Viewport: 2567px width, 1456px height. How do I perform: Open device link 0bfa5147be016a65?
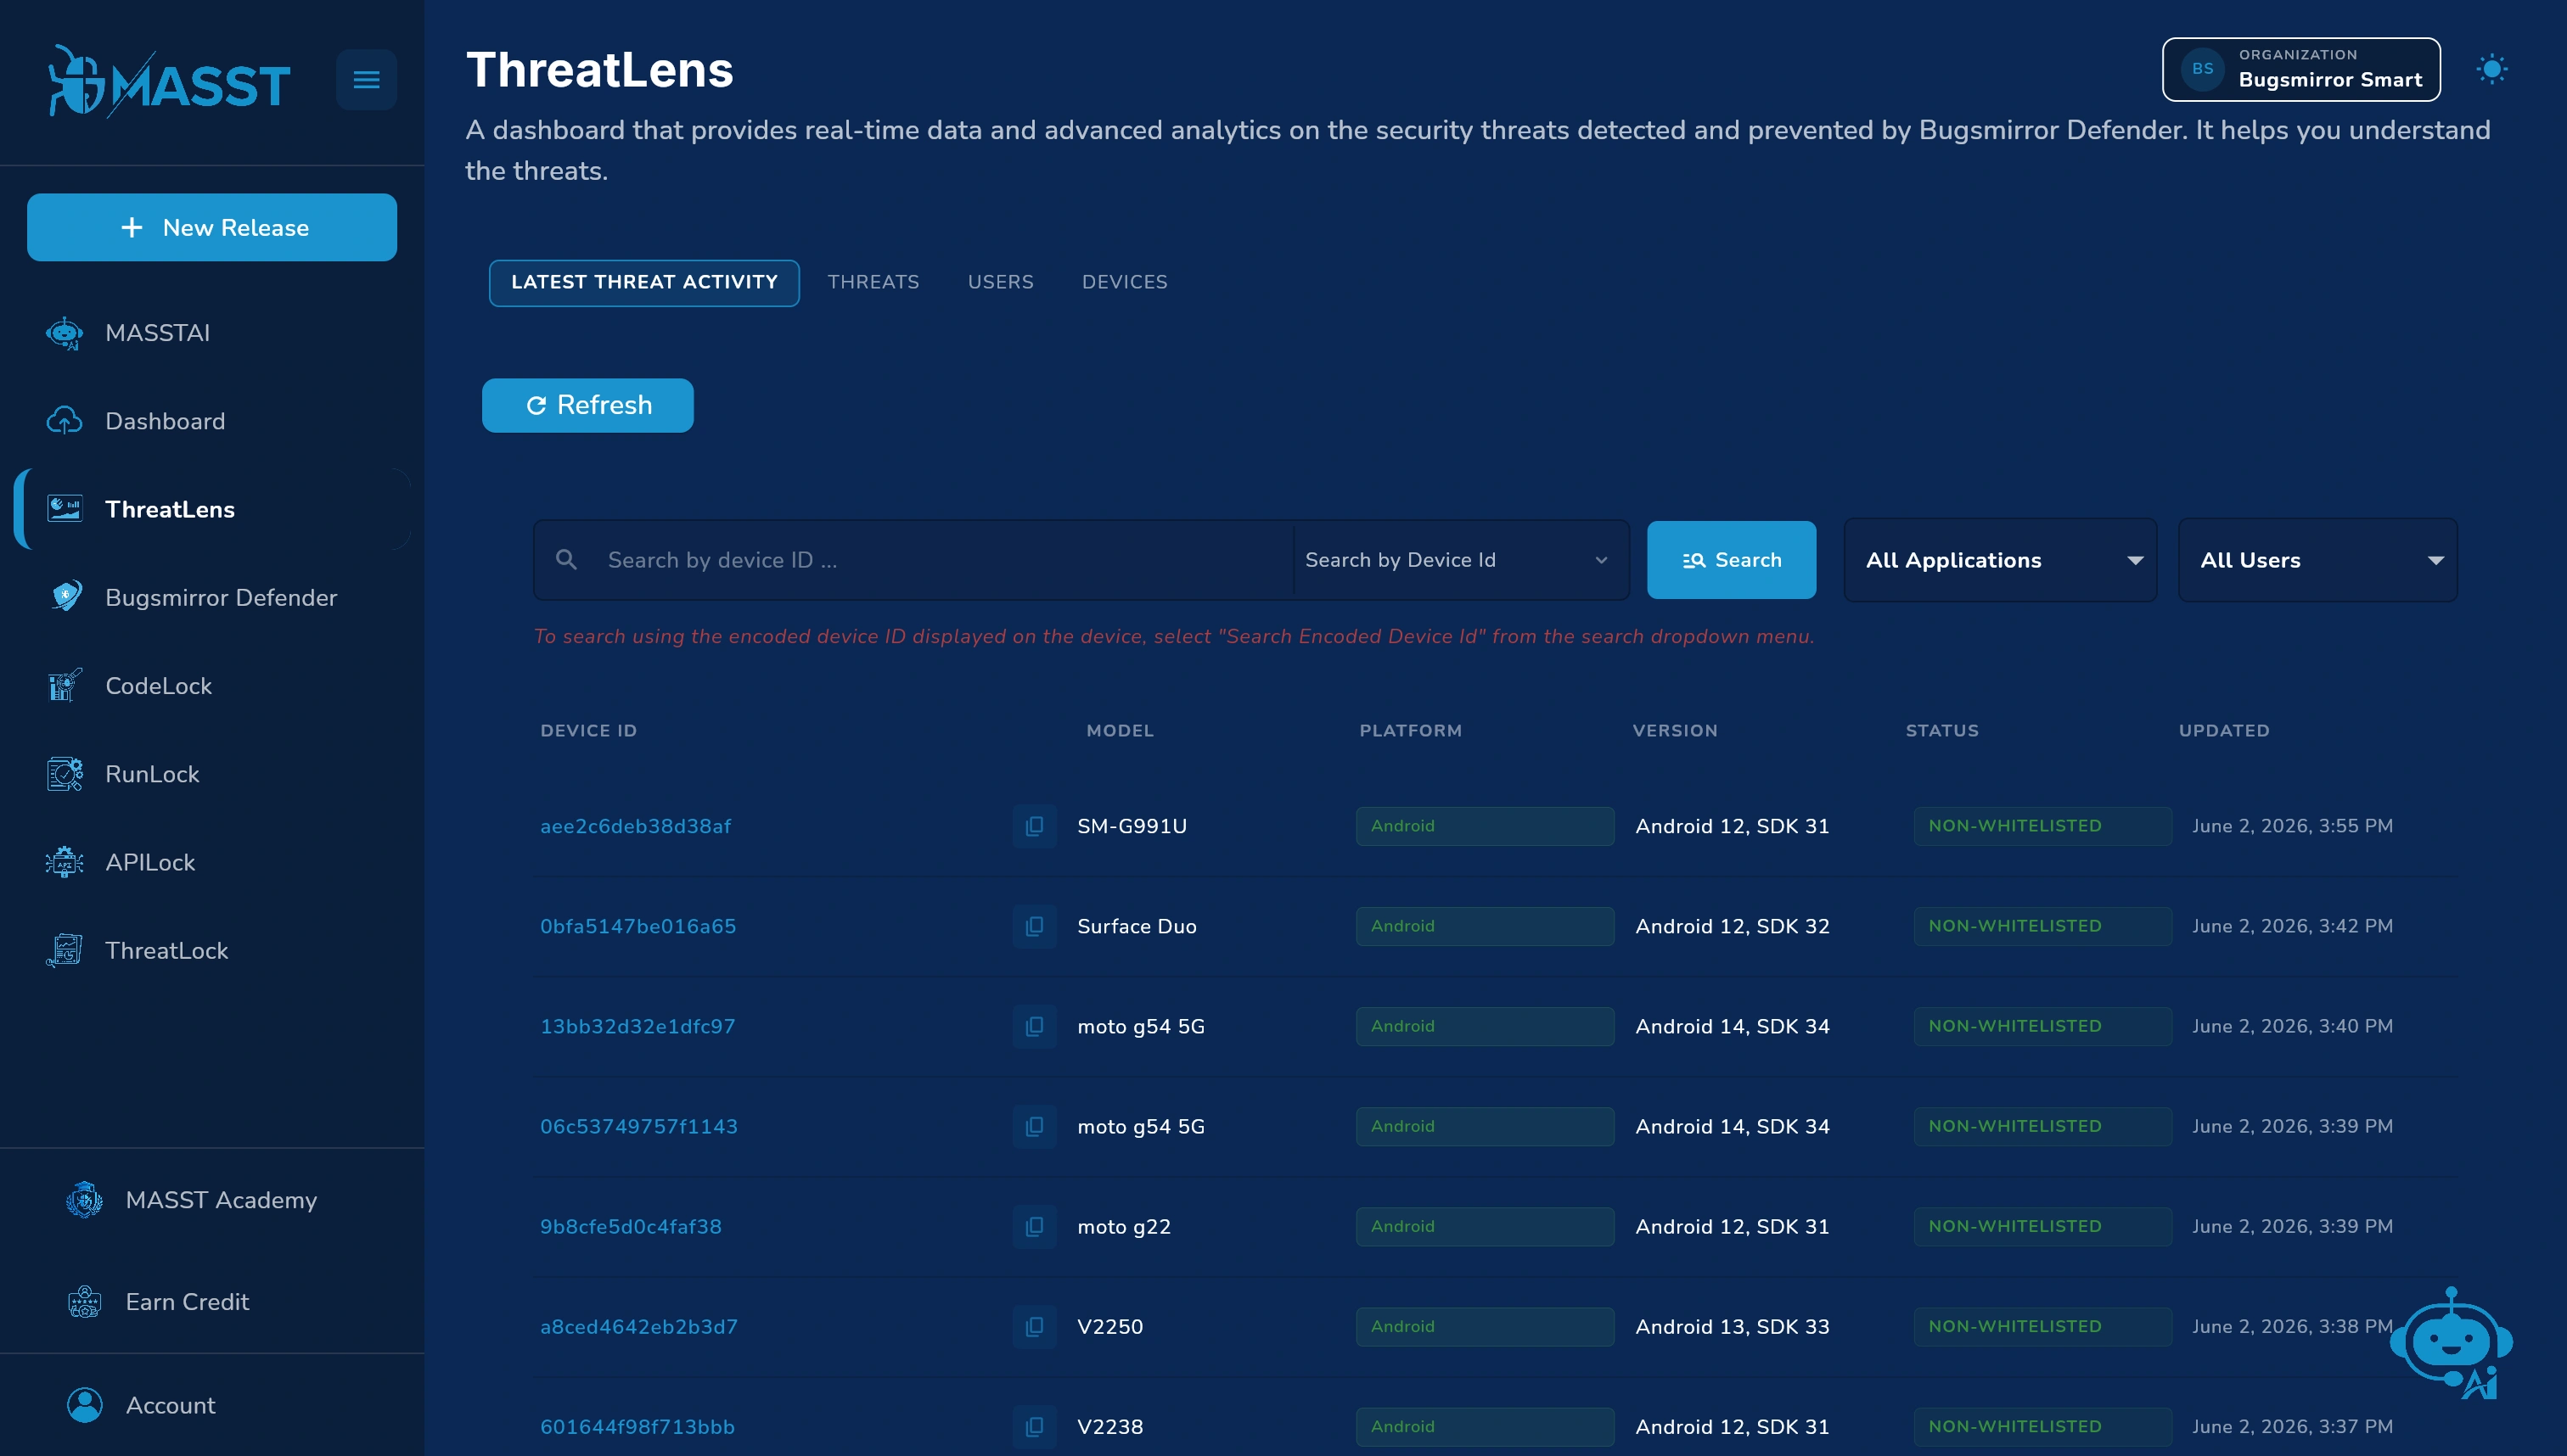[638, 926]
